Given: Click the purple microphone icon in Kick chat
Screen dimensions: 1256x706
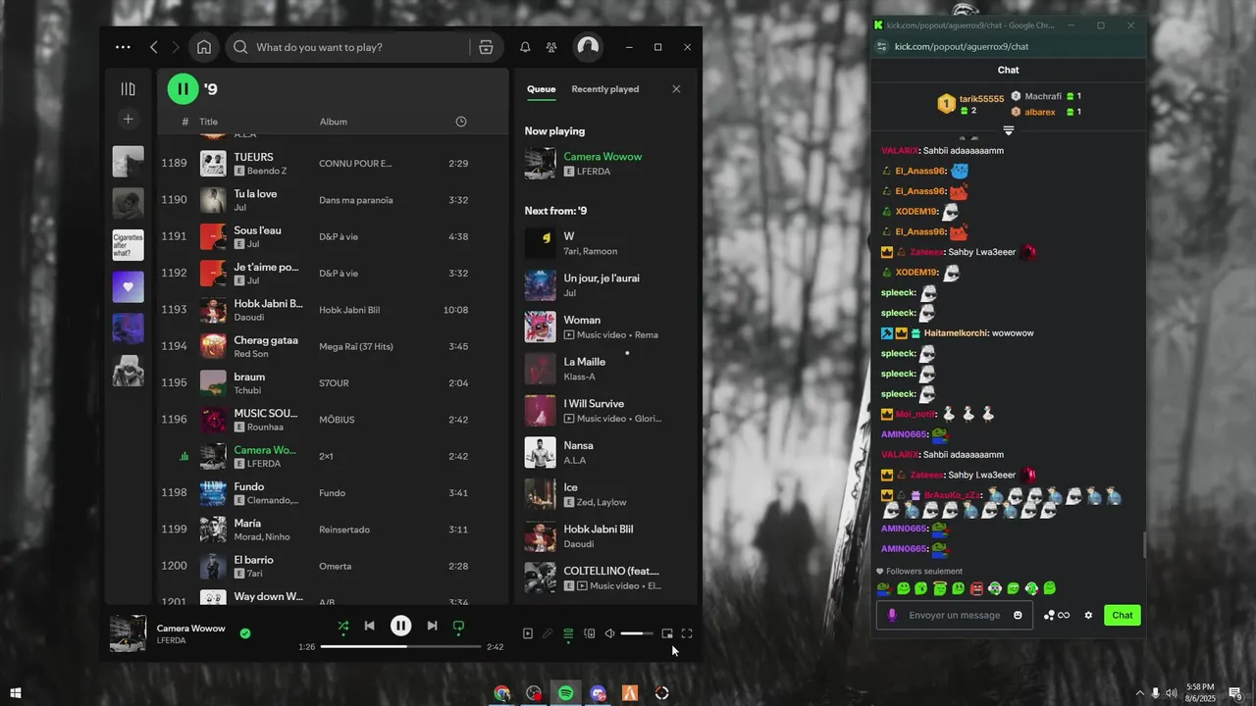Looking at the screenshot, I should pyautogui.click(x=892, y=615).
